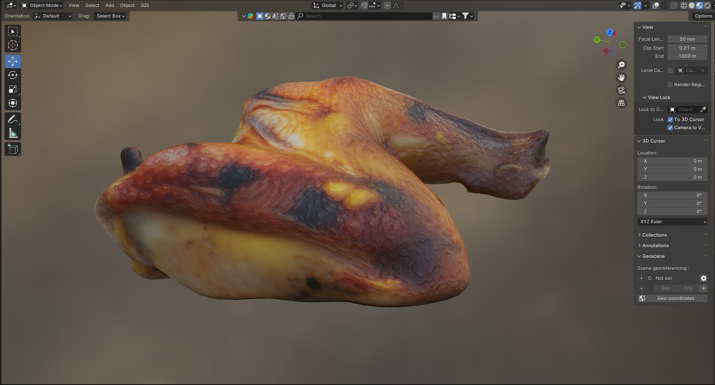Open the Object menu
This screenshot has width=715, height=385.
[127, 5]
